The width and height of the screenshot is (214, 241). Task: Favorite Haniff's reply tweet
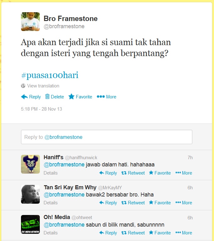[x=160, y=173]
